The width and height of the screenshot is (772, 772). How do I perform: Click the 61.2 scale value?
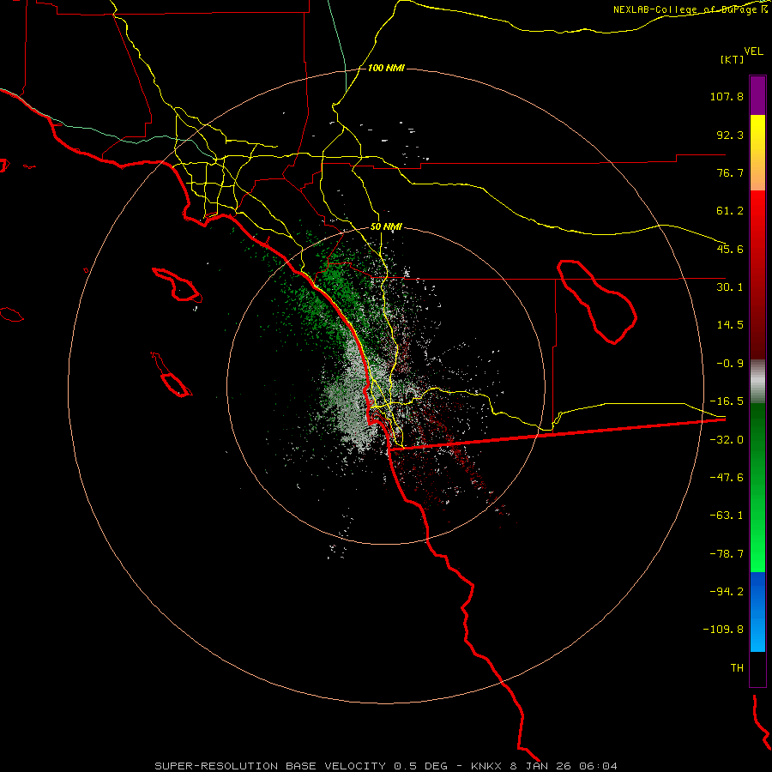730,211
